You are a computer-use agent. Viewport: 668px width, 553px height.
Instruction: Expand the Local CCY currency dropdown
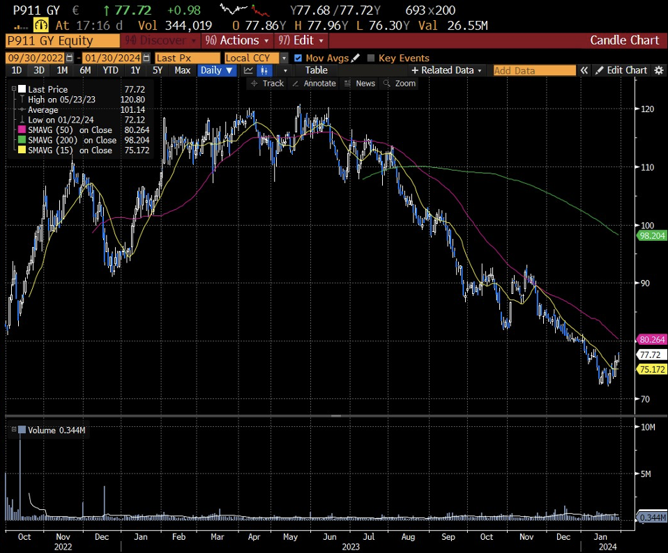click(x=284, y=59)
